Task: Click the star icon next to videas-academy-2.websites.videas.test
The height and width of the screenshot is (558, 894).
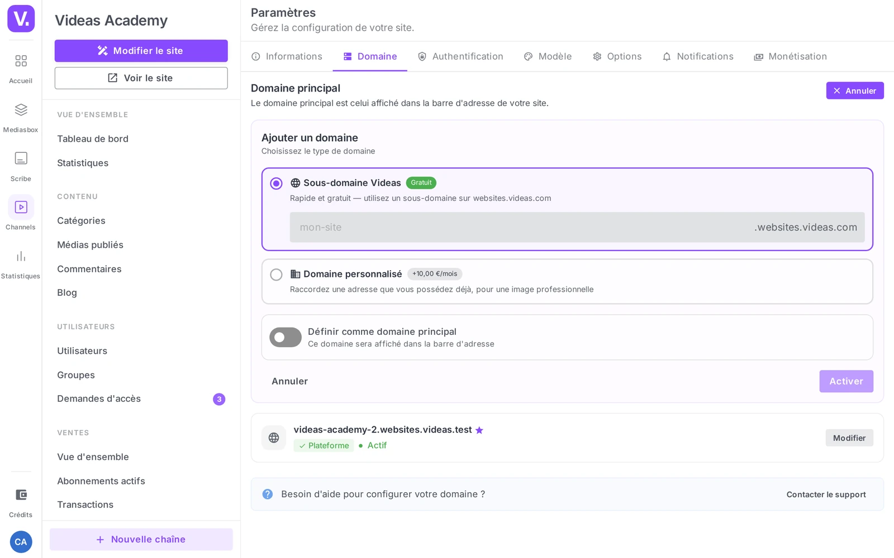Action: [479, 430]
